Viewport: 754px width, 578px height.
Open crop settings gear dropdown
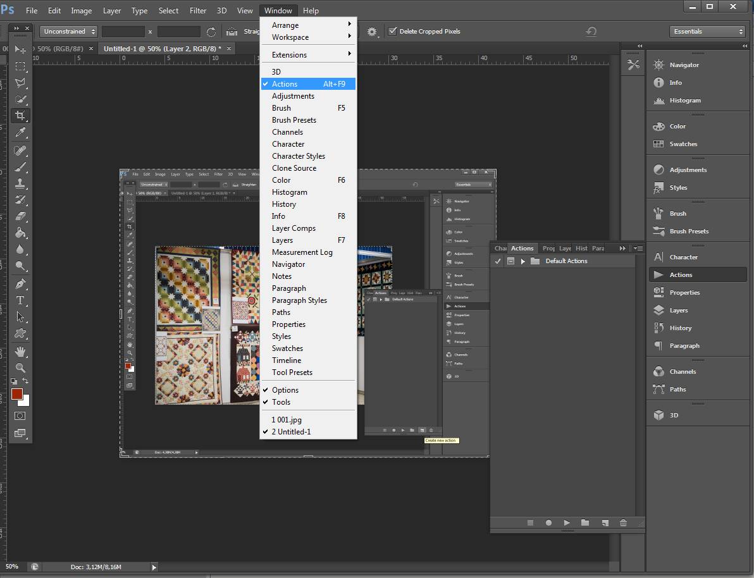tap(372, 32)
